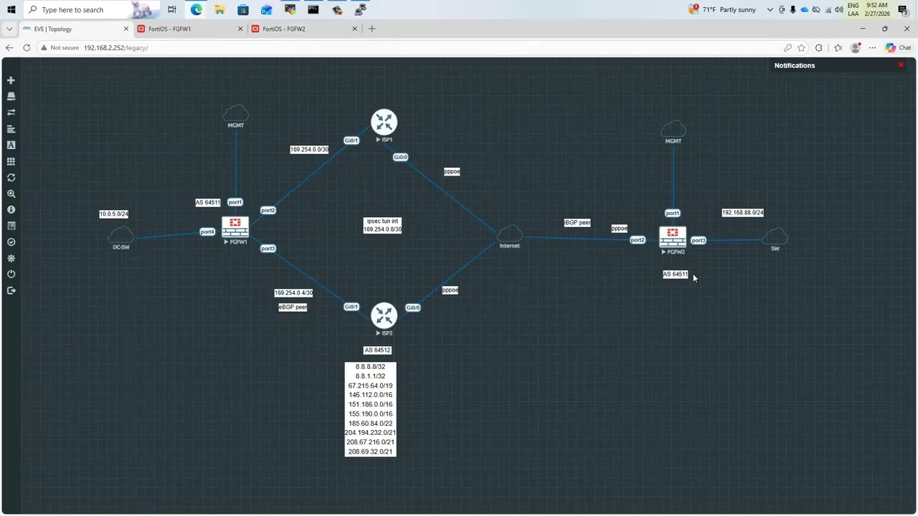Select the EVE | Topology tab
The image size is (918, 516).
(x=75, y=29)
